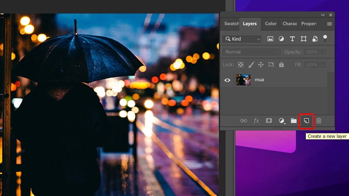This screenshot has width=349, height=196.
Task: Enable Lock transparent pixels
Action: [241, 64]
